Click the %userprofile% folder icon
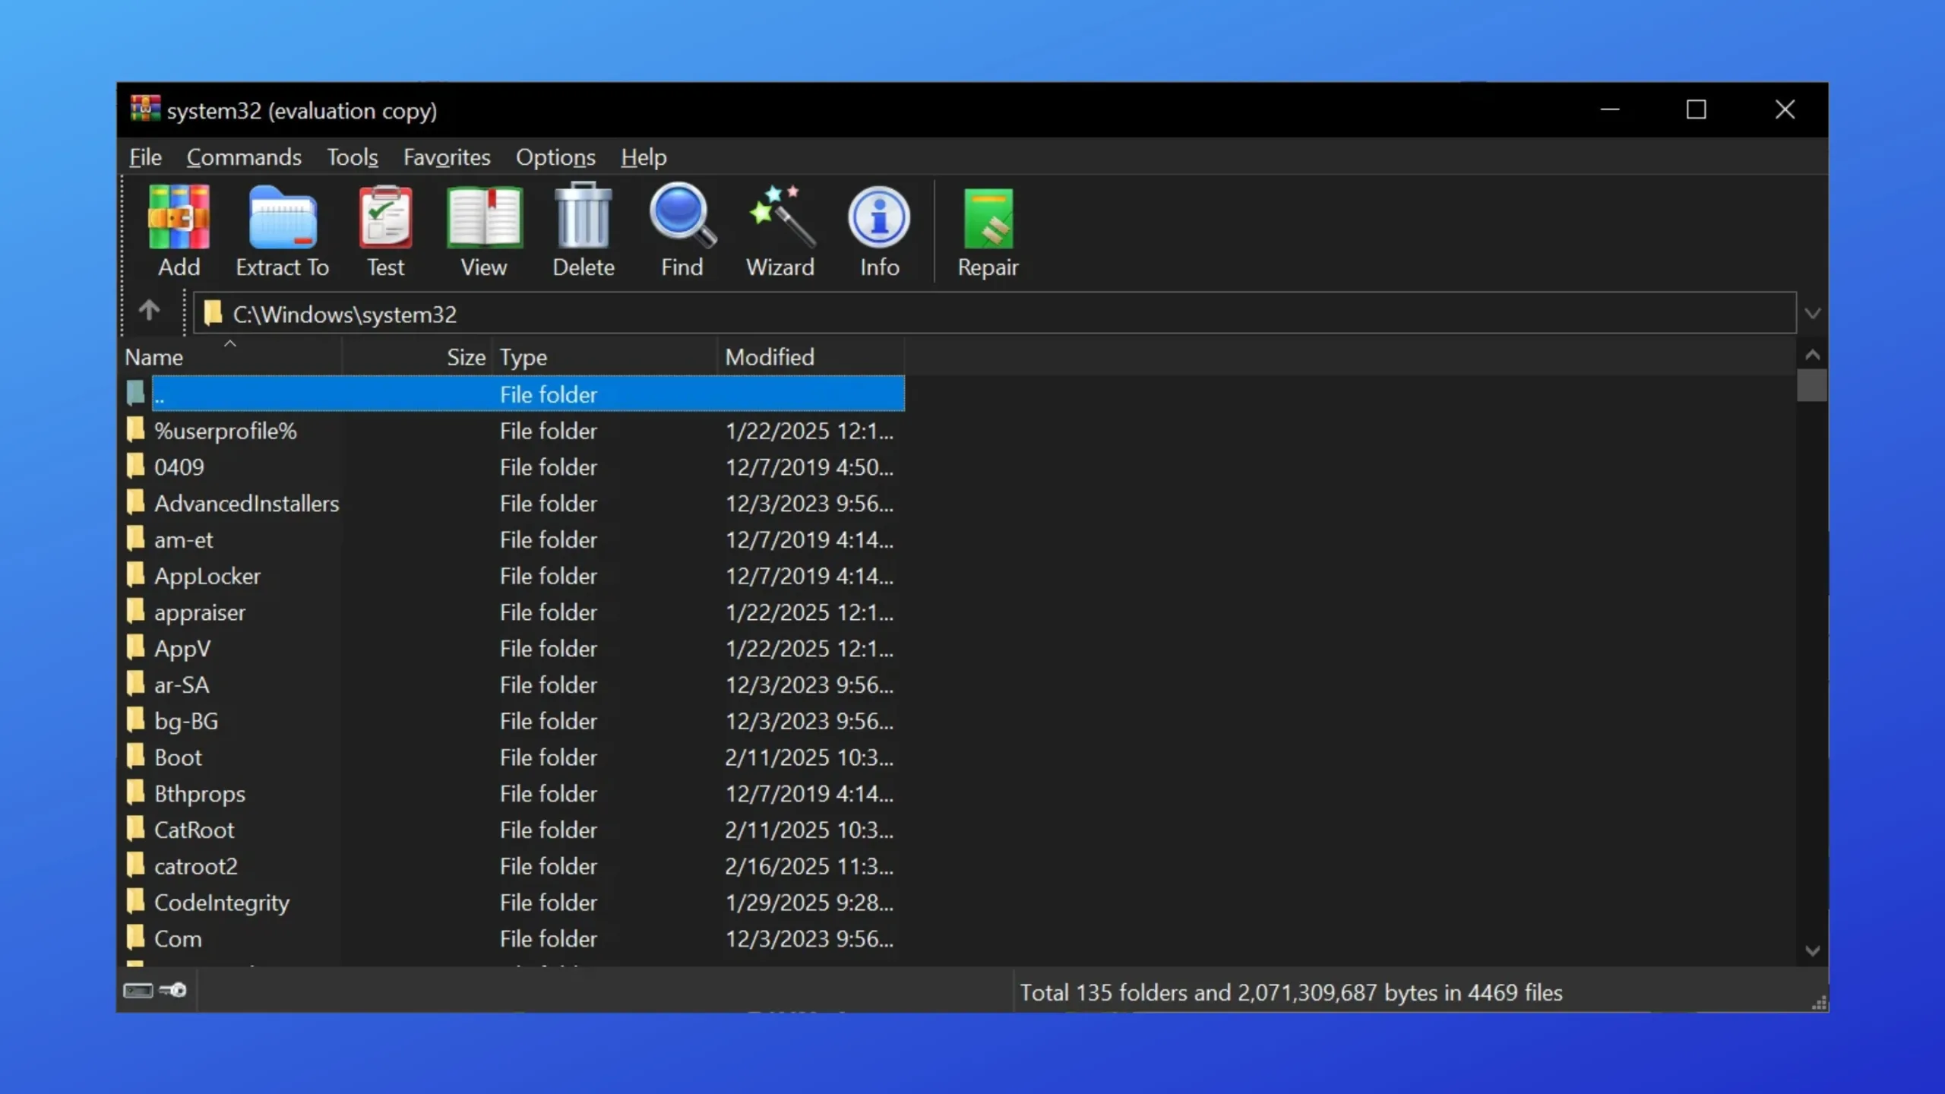This screenshot has width=1945, height=1094. coord(135,429)
